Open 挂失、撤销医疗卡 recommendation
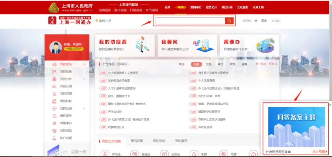 [x=119, y=96]
